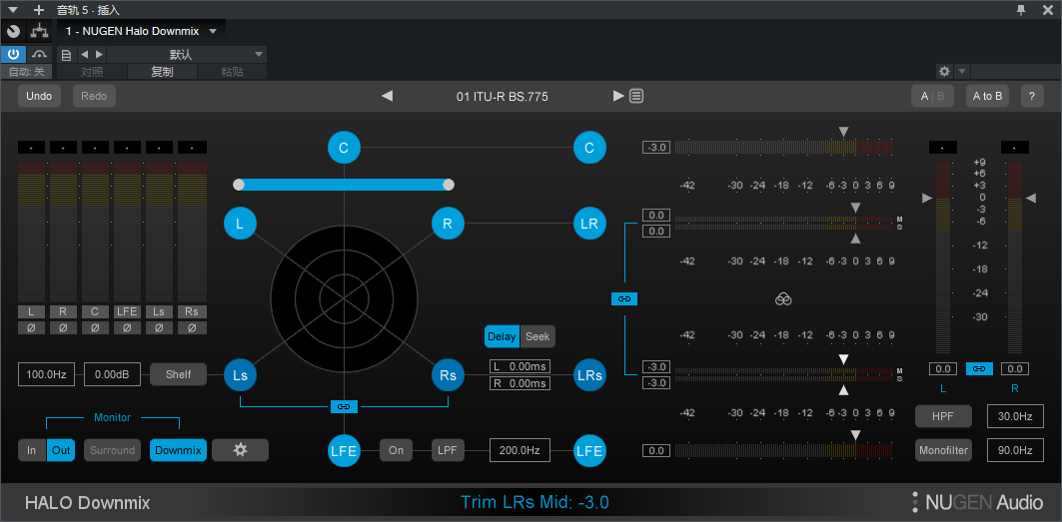Screen dimensions: 1062x522
Task: Click the three-circles icon between meters
Action: 783,298
